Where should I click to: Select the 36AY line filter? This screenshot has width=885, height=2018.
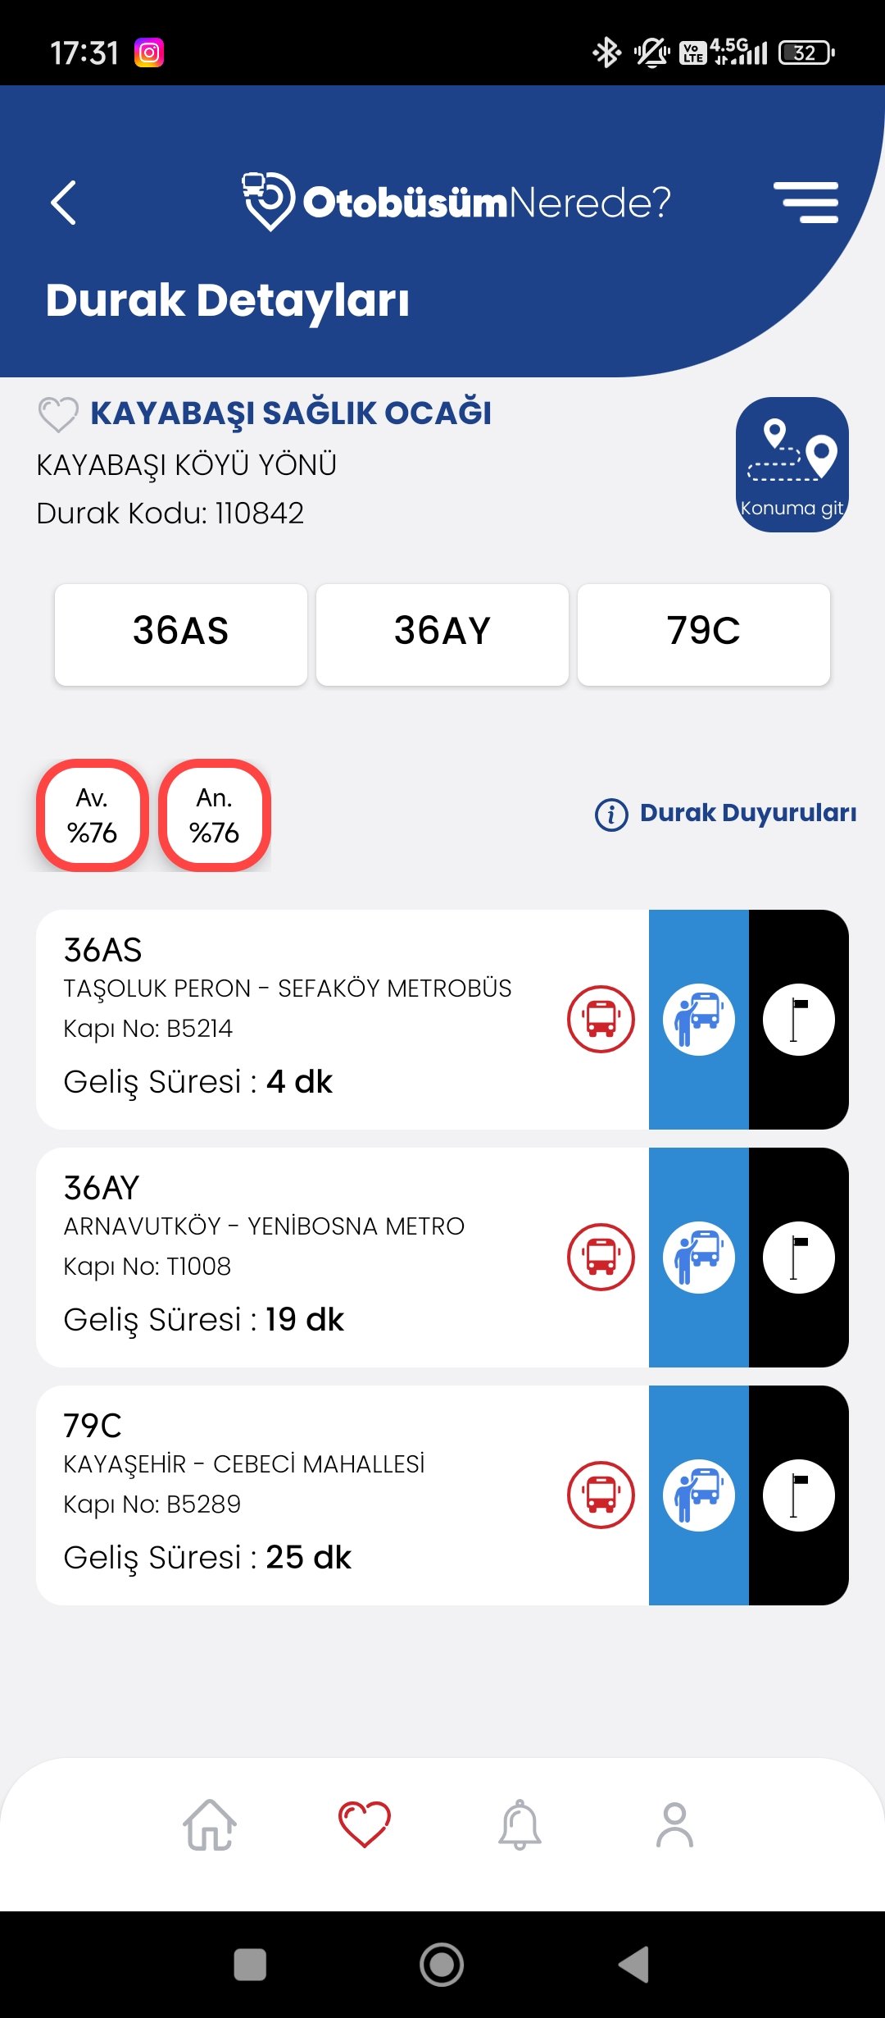[442, 633]
